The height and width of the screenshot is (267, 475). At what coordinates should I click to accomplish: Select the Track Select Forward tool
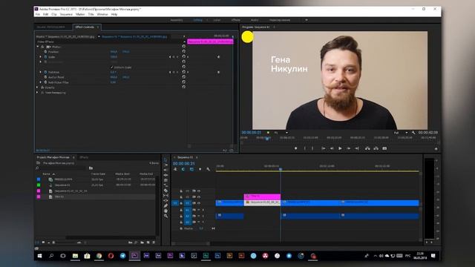click(166, 165)
